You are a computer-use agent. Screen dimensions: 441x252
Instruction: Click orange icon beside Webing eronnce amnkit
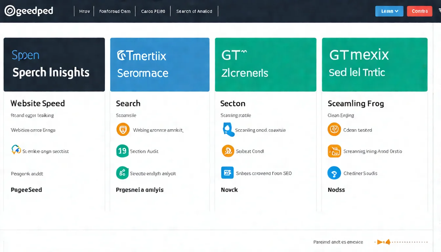123,130
